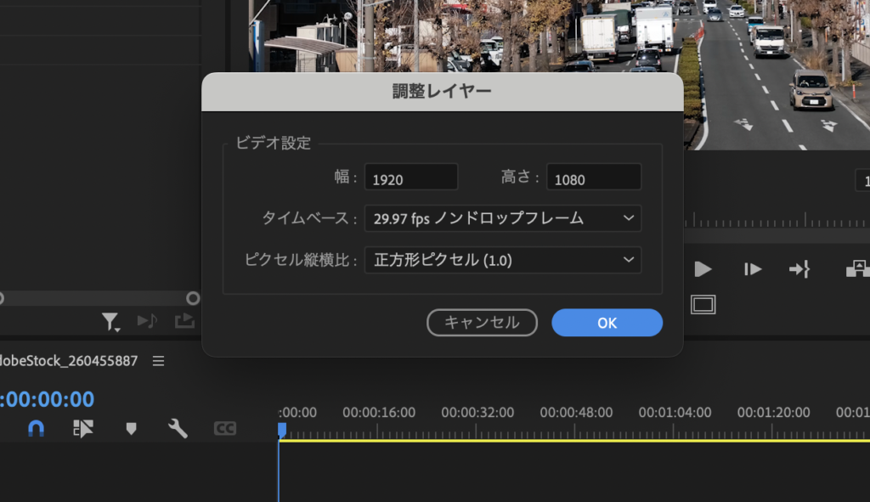Click the キャンセル button
Screen dimensions: 870x502
click(482, 322)
